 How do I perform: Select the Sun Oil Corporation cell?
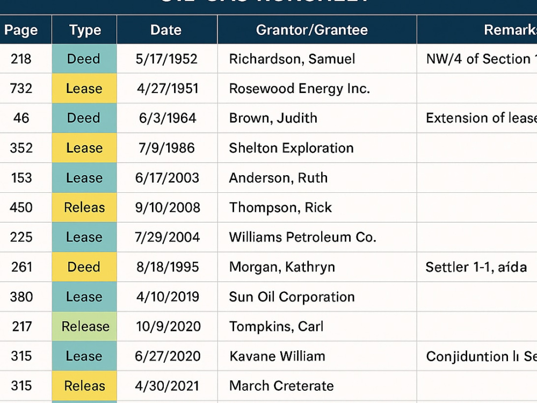[317, 297]
